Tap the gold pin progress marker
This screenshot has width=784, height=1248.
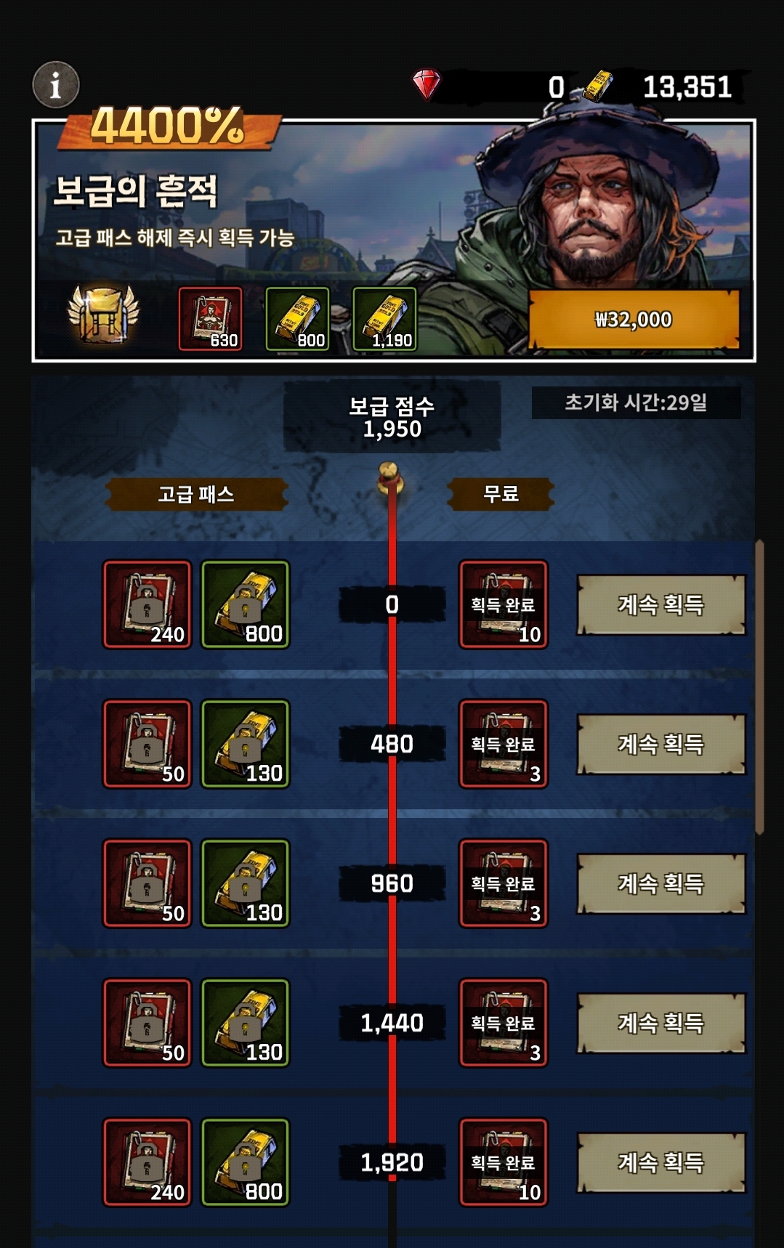[390, 478]
